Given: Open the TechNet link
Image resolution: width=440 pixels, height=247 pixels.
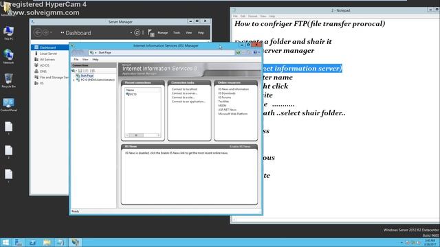Looking at the screenshot, I should pos(223,102).
